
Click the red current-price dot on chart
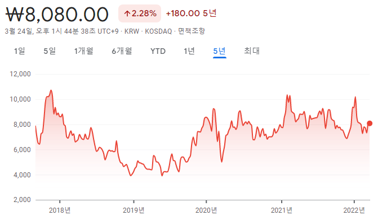pos(370,123)
